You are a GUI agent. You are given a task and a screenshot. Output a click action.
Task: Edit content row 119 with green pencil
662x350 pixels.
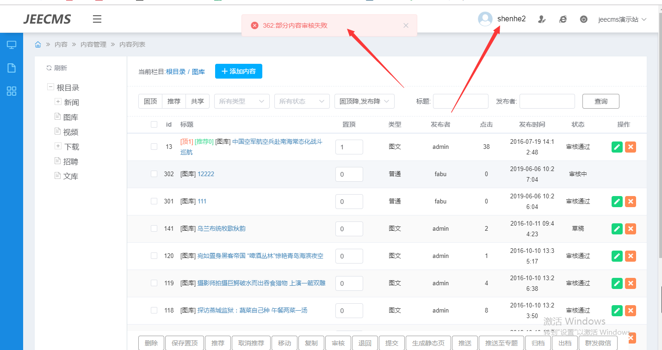tap(617, 283)
